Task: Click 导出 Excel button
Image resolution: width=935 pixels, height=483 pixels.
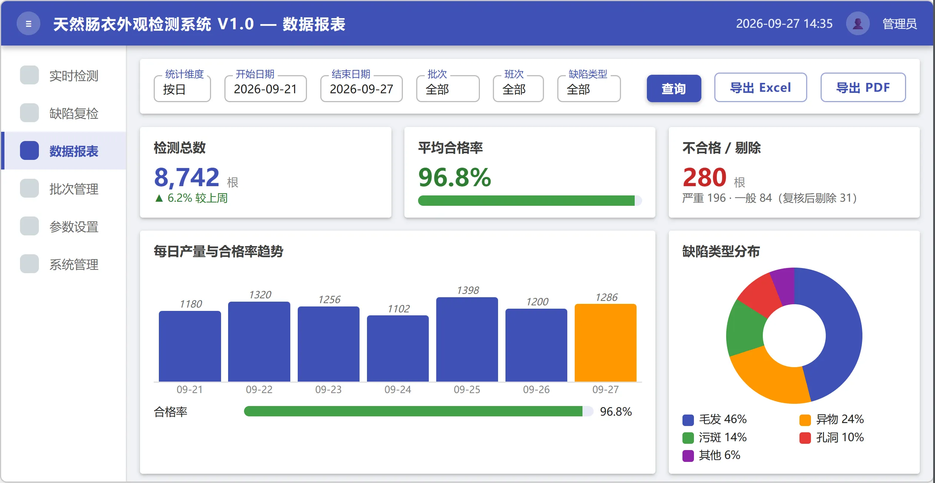Action: pyautogui.click(x=761, y=88)
